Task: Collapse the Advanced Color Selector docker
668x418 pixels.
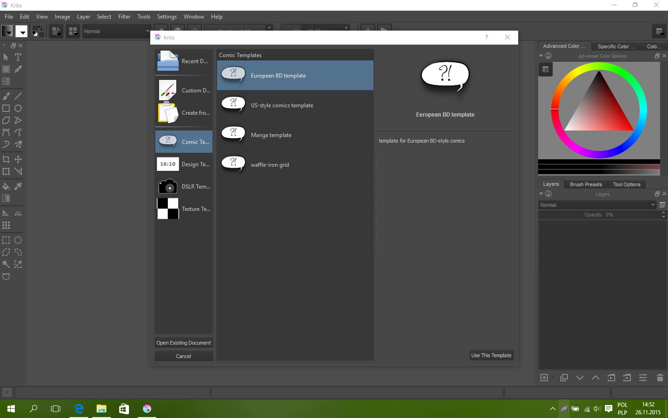Action: (541, 56)
